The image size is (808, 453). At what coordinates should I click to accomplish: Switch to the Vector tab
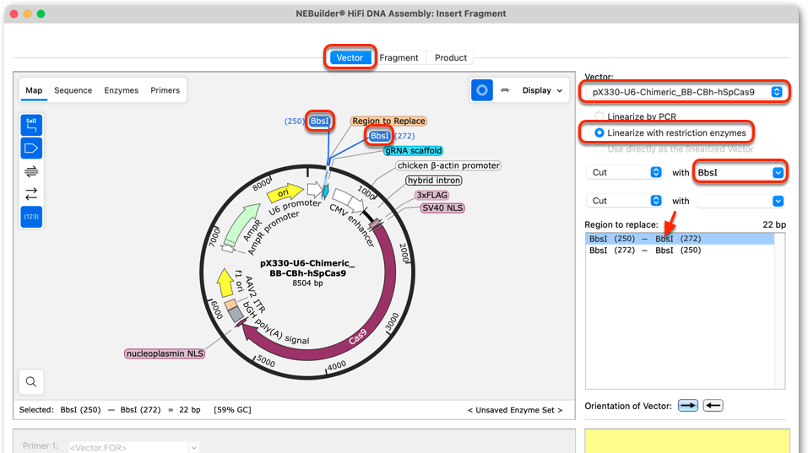pyautogui.click(x=350, y=57)
